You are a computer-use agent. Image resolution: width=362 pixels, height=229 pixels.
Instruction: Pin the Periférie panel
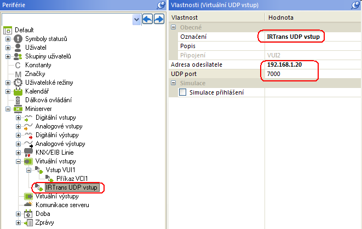[162, 5]
